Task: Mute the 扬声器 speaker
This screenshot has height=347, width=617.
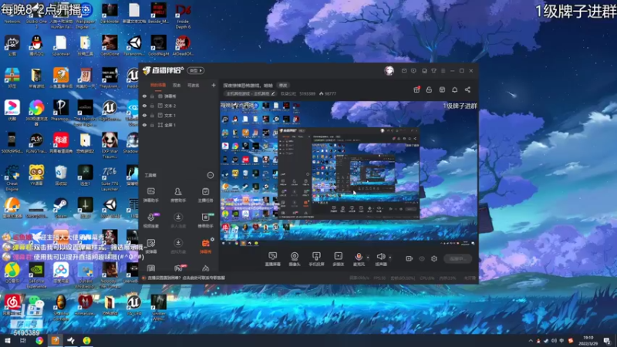Action: (380, 259)
